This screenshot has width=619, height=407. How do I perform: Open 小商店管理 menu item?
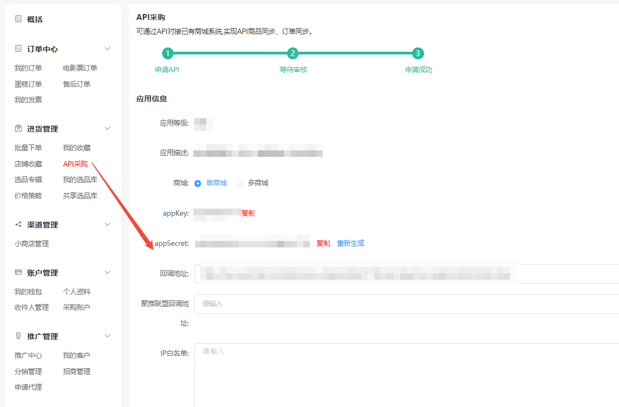[32, 244]
